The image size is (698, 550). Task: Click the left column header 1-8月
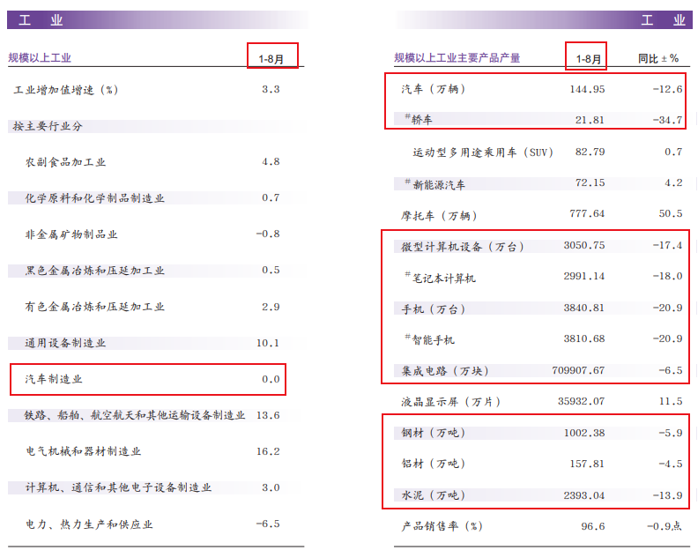point(271,59)
